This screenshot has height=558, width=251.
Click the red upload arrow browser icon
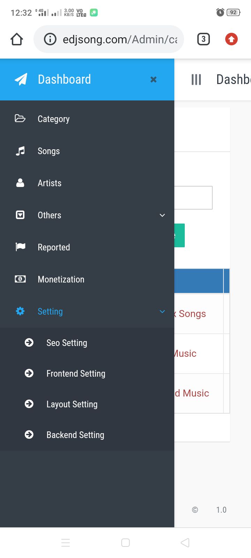pos(231,39)
